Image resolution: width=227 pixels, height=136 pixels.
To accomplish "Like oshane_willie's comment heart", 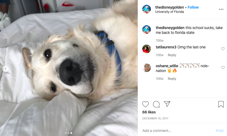I will pos(223,67).
